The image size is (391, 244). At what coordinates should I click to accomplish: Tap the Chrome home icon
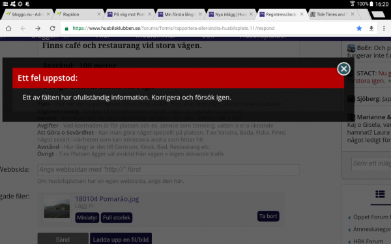(8, 29)
